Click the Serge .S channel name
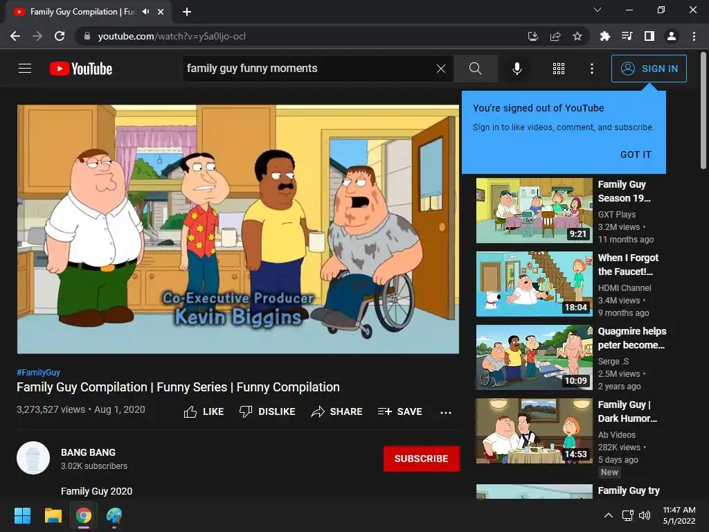This screenshot has height=532, width=709. click(613, 362)
